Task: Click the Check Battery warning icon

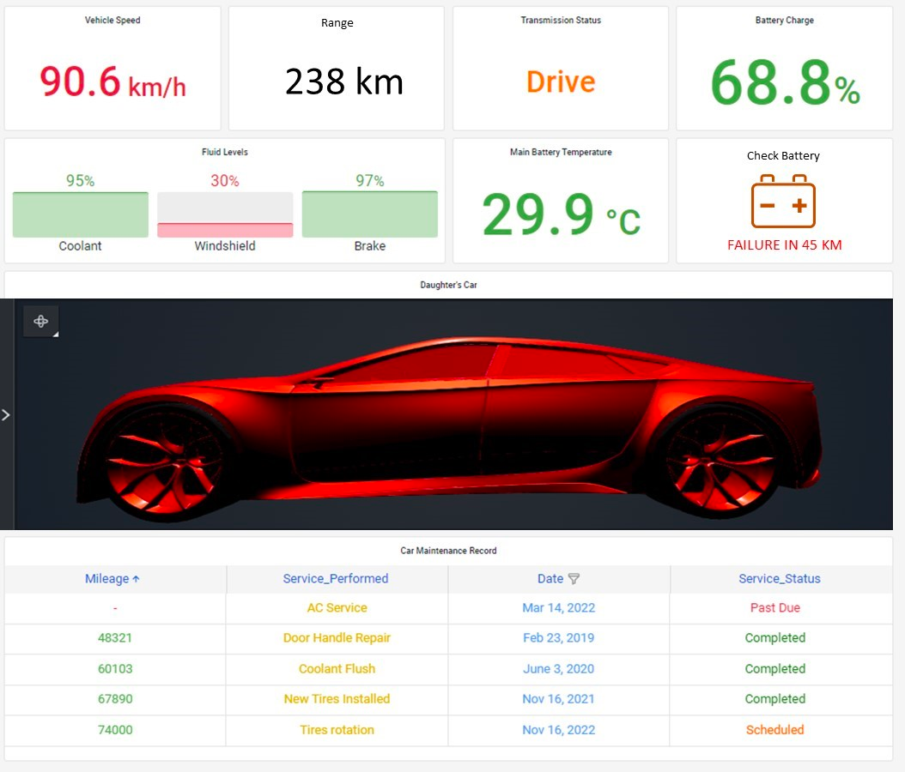Action: pyautogui.click(x=783, y=202)
